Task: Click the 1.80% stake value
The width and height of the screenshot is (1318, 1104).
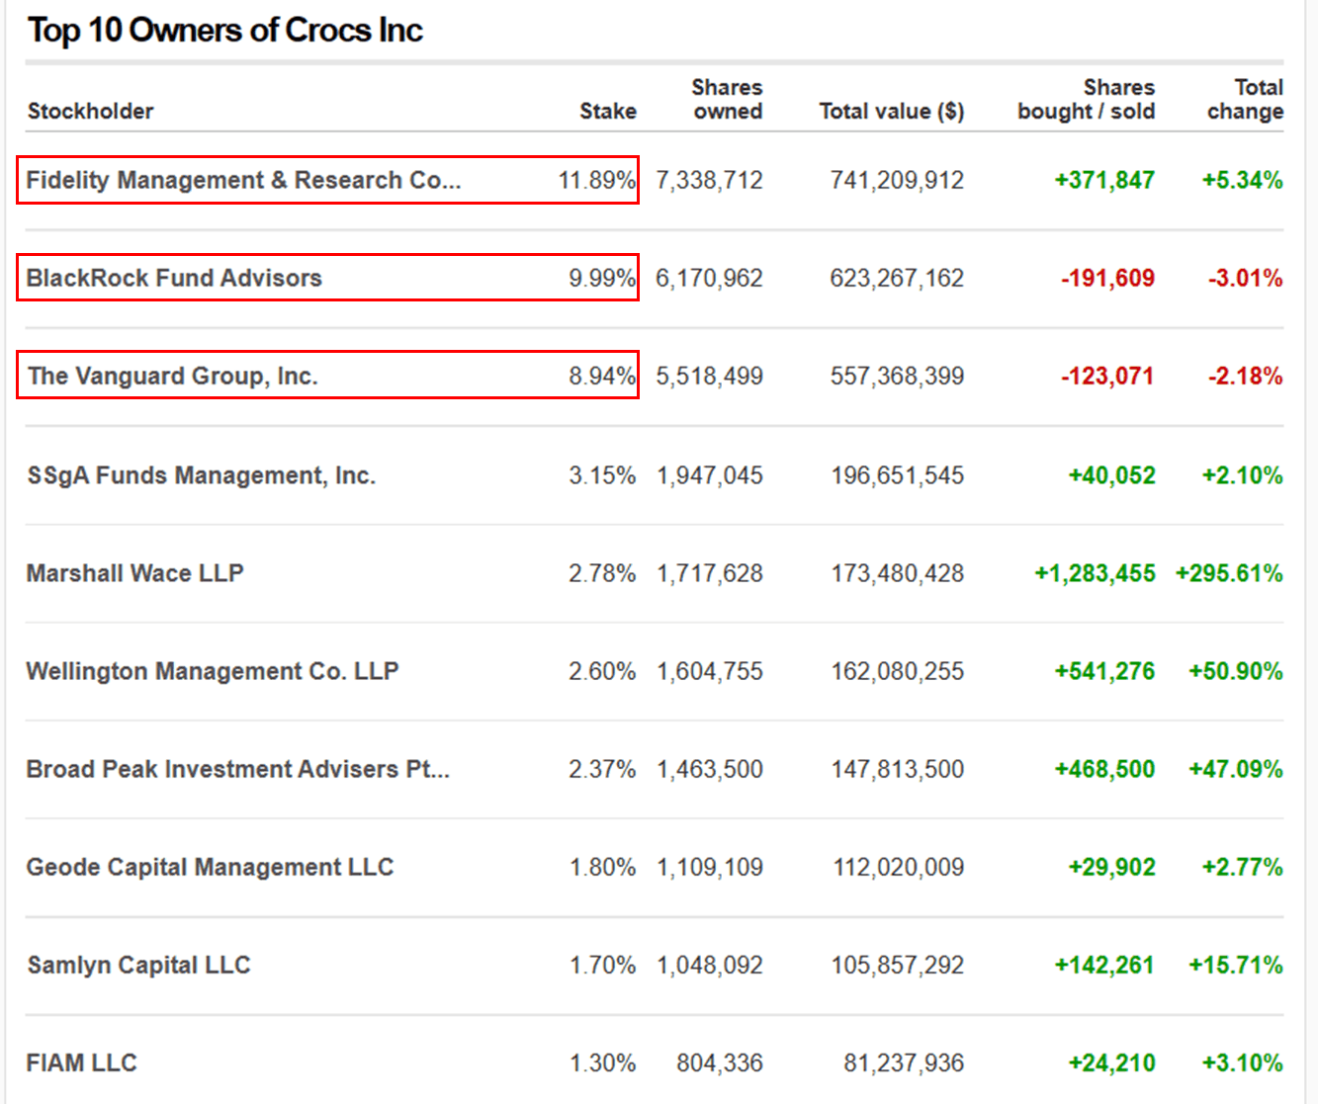Action: point(602,867)
